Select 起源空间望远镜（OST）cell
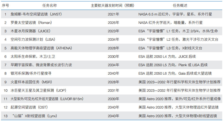The height and width of the screenshot is (121, 224). [x=29, y=107]
